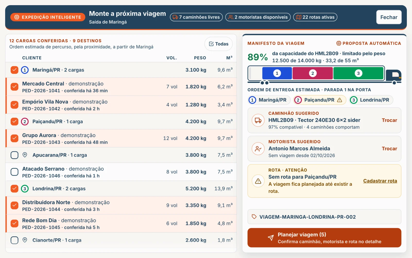The width and height of the screenshot is (412, 258).
Task: Click the Planejar viagem (5) button
Action: click(x=324, y=238)
